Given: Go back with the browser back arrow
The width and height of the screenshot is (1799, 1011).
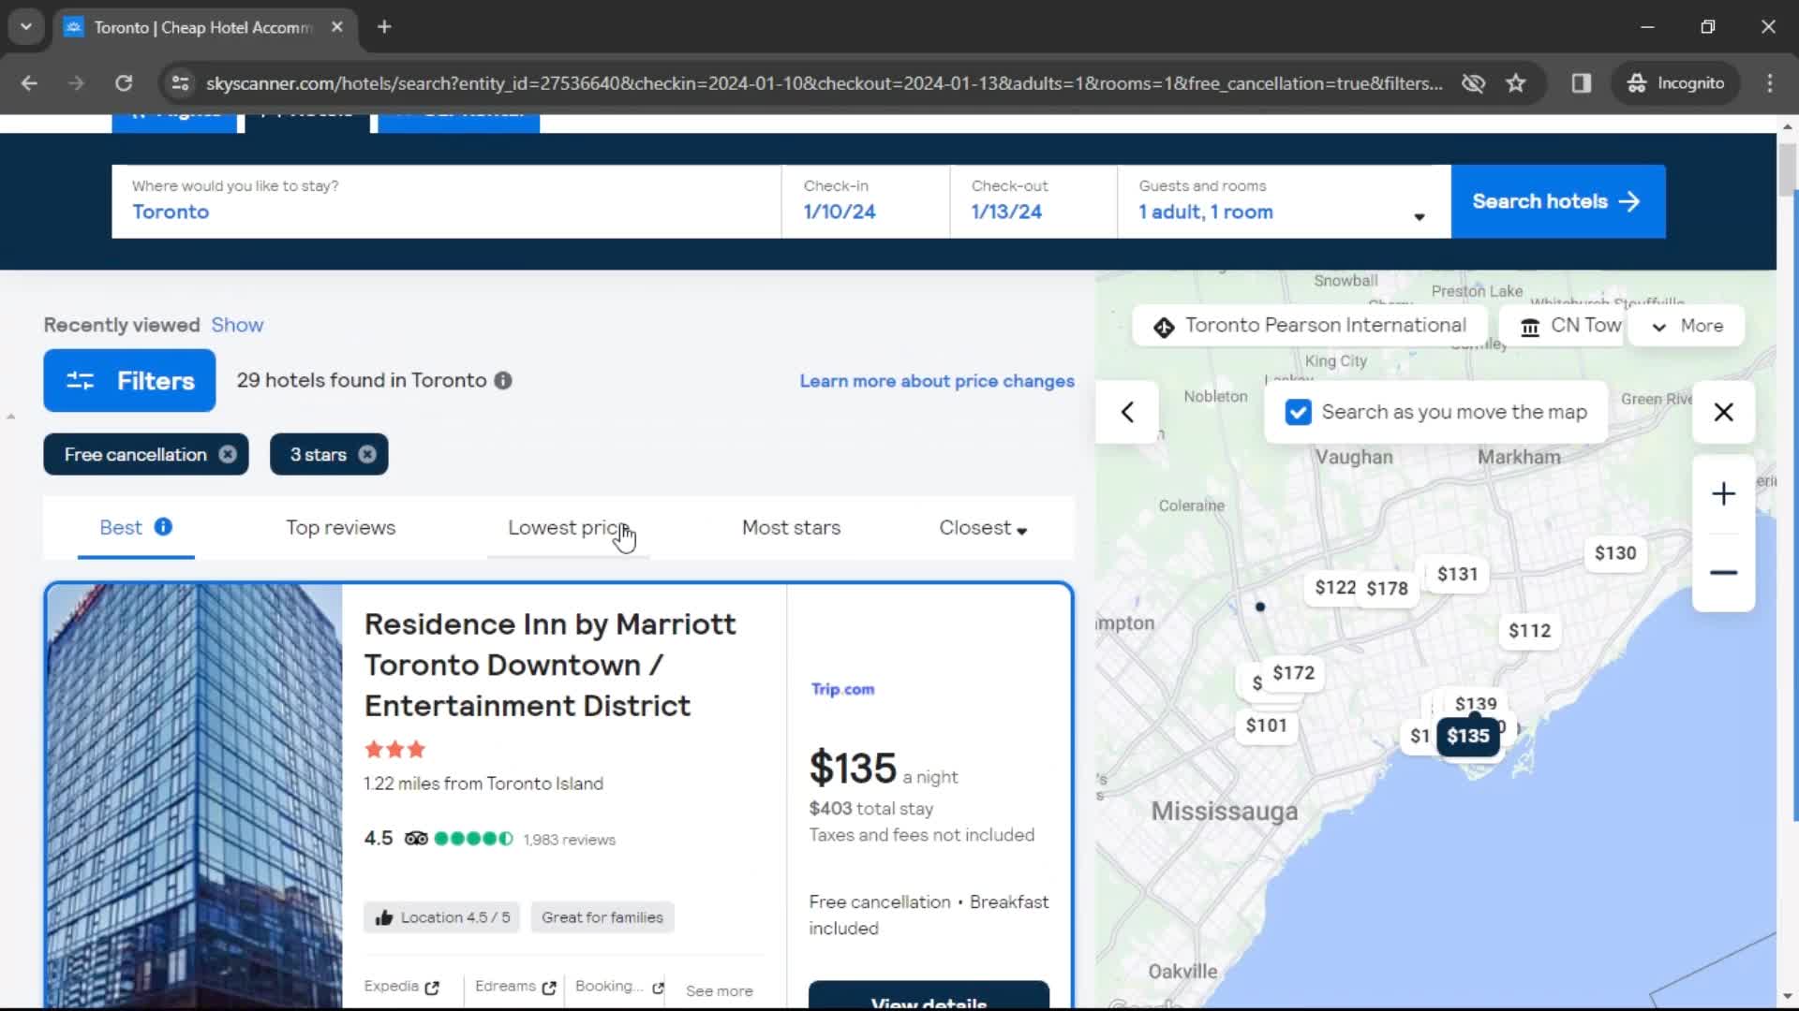Looking at the screenshot, I should [29, 83].
